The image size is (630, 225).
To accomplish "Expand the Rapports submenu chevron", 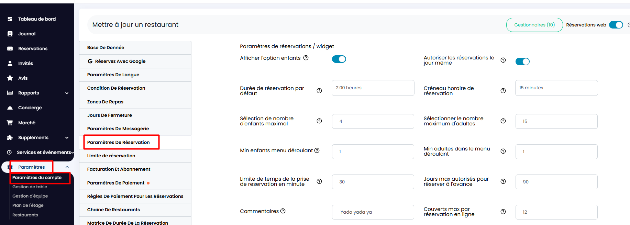I will point(67,93).
